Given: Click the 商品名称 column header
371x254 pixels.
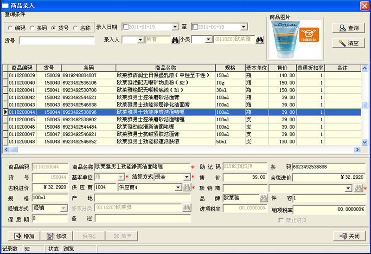Looking at the screenshot, I should [166, 68].
